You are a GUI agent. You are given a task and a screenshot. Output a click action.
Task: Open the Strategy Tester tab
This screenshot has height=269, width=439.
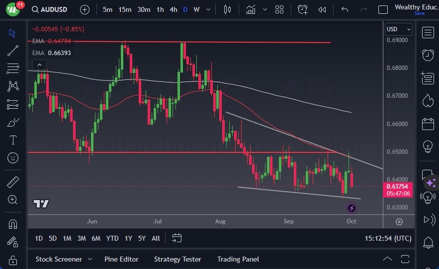point(177,259)
